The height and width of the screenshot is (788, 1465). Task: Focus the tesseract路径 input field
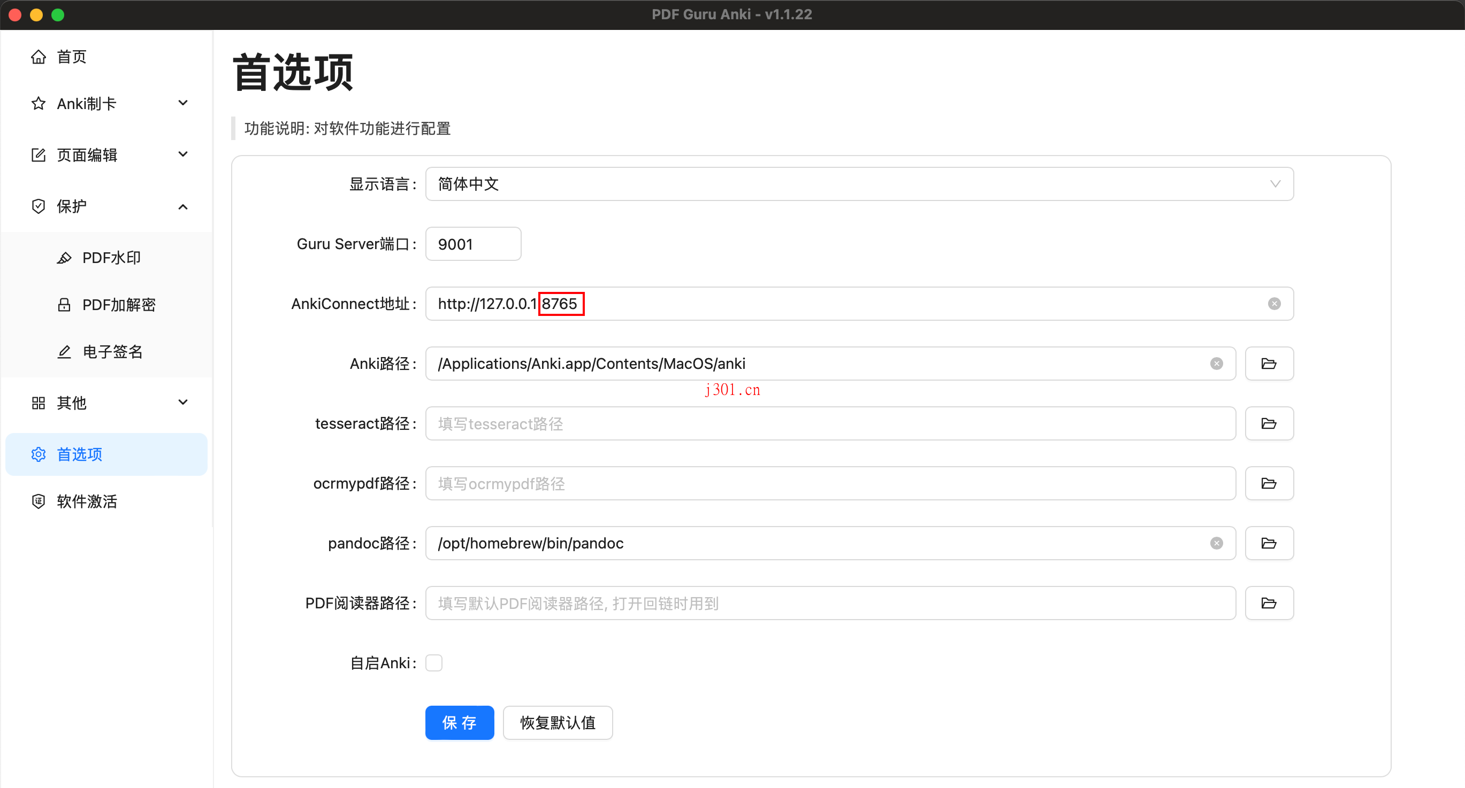830,423
